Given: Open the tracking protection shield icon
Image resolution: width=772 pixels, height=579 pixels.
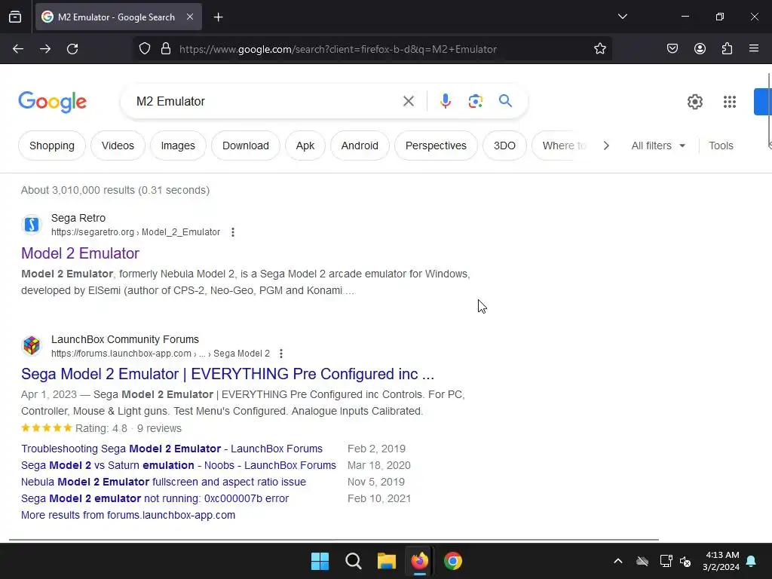Looking at the screenshot, I should [145, 49].
